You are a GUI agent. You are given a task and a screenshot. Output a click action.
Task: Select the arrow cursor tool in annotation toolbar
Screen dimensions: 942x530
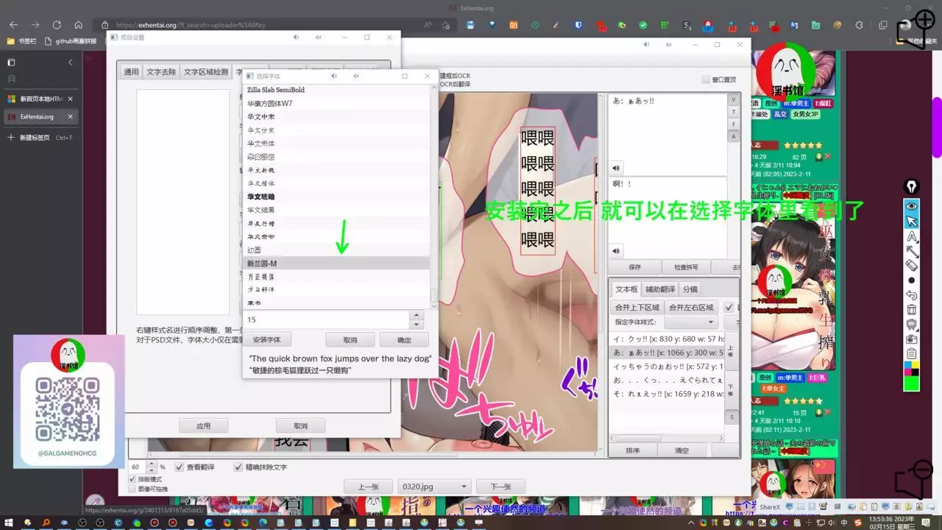[912, 222]
